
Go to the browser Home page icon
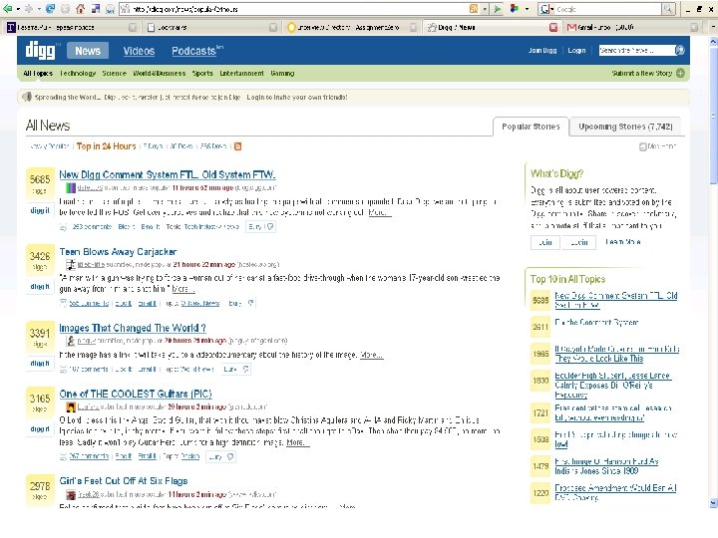(80, 9)
